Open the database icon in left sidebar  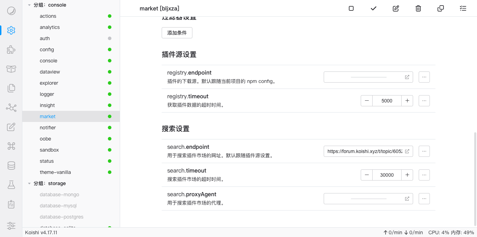click(11, 166)
